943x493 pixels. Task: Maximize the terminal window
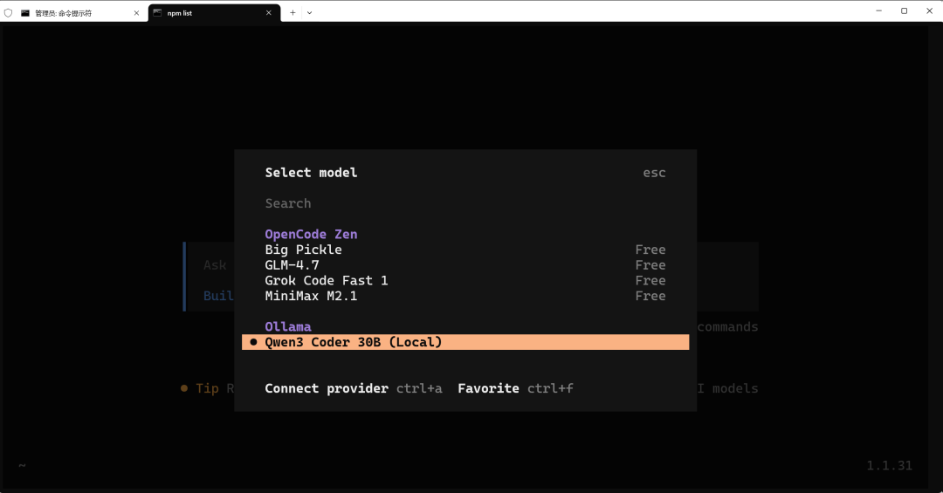tap(904, 11)
